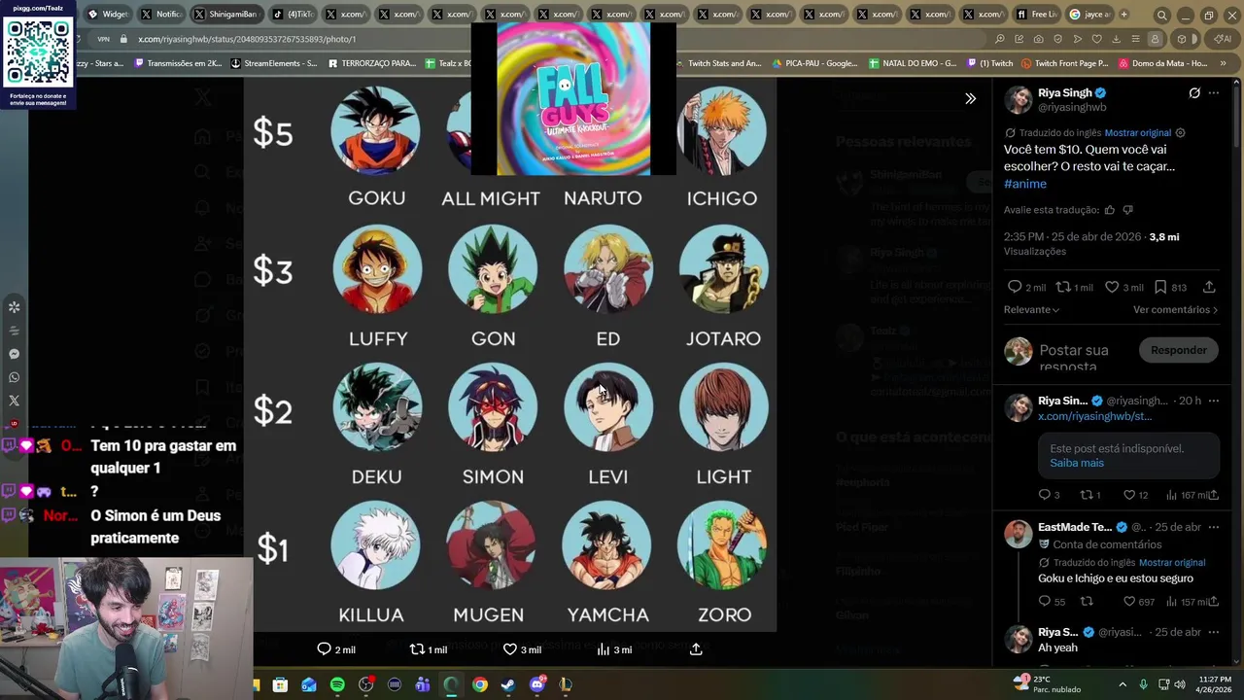
Task: Open Discord from the taskbar
Action: [537, 684]
